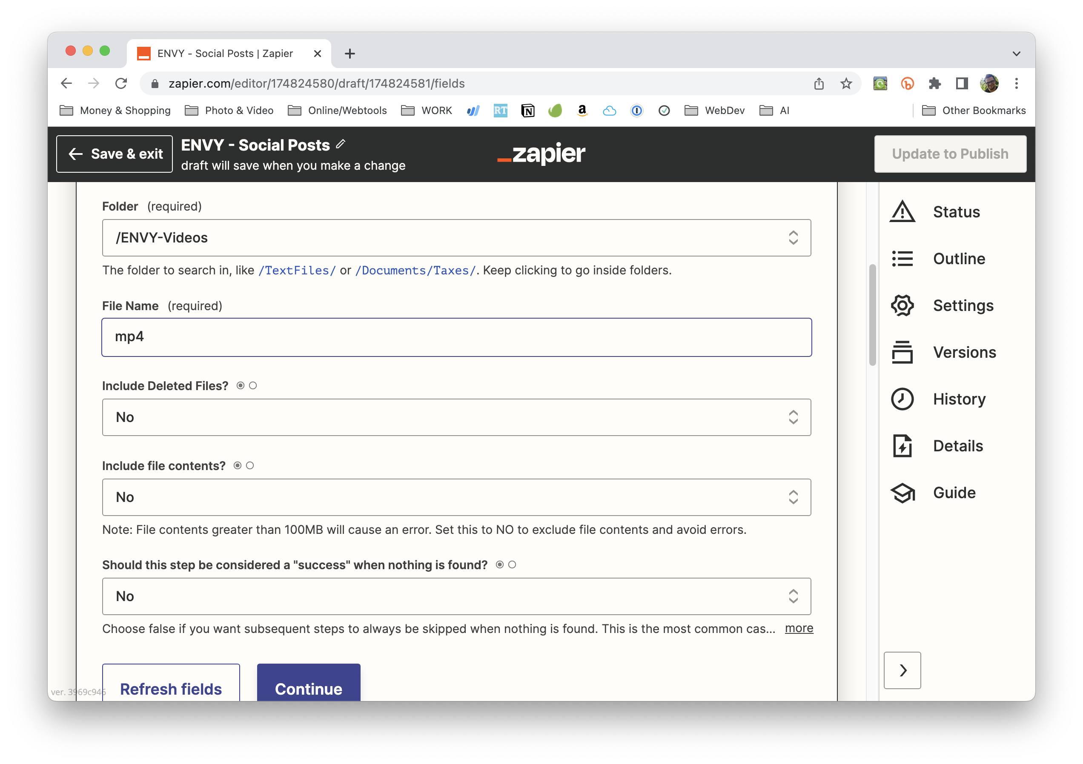
Task: Open a new browser tab
Action: 350,54
